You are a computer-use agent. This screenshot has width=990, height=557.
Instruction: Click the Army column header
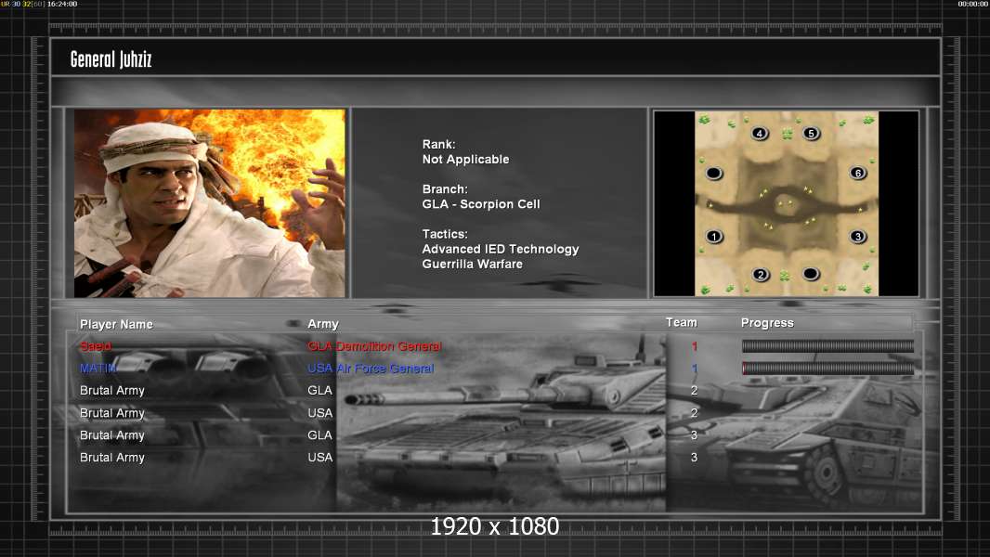click(323, 324)
